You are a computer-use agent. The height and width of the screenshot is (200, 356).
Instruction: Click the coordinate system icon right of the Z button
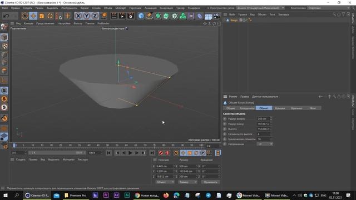[104, 16]
